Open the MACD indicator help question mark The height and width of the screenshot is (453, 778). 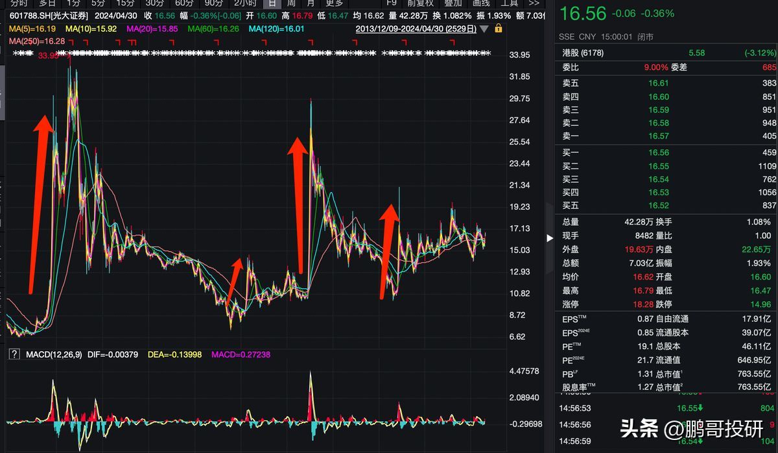[x=13, y=354]
